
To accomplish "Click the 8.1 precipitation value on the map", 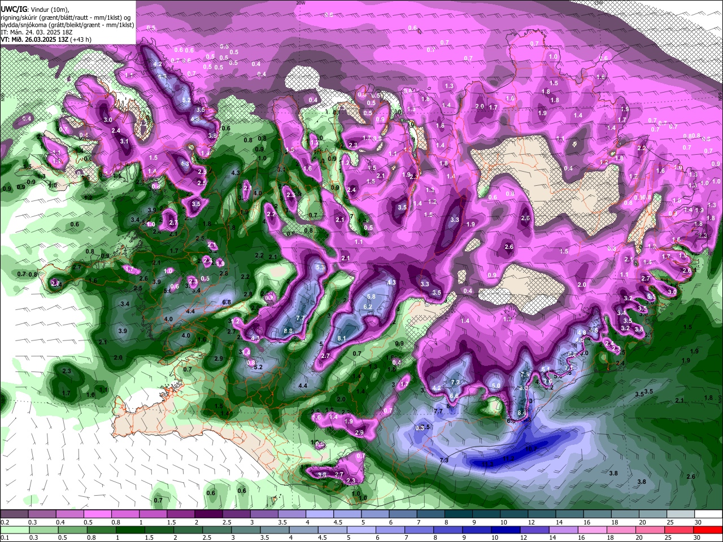I will pos(342,338).
